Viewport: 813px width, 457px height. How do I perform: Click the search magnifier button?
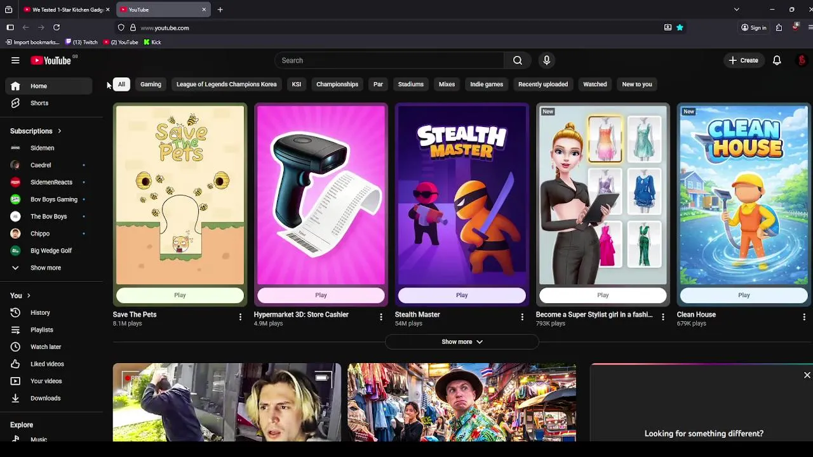pyautogui.click(x=518, y=60)
